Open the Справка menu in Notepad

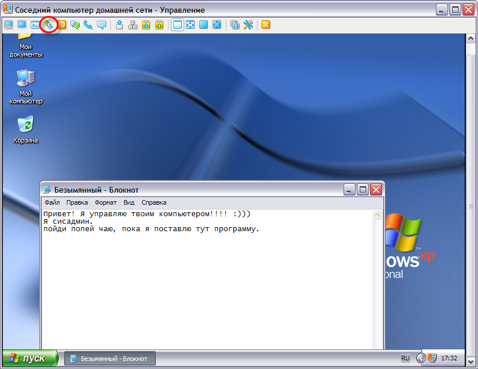[154, 202]
